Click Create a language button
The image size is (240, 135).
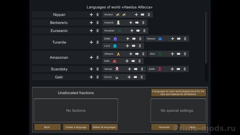(76, 127)
